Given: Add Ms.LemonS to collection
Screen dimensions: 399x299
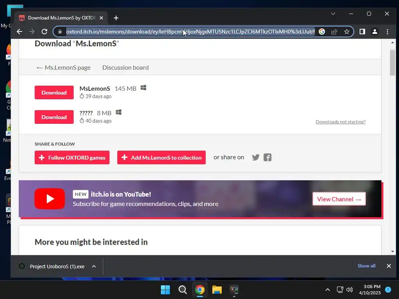Looking at the screenshot, I should (x=161, y=158).
